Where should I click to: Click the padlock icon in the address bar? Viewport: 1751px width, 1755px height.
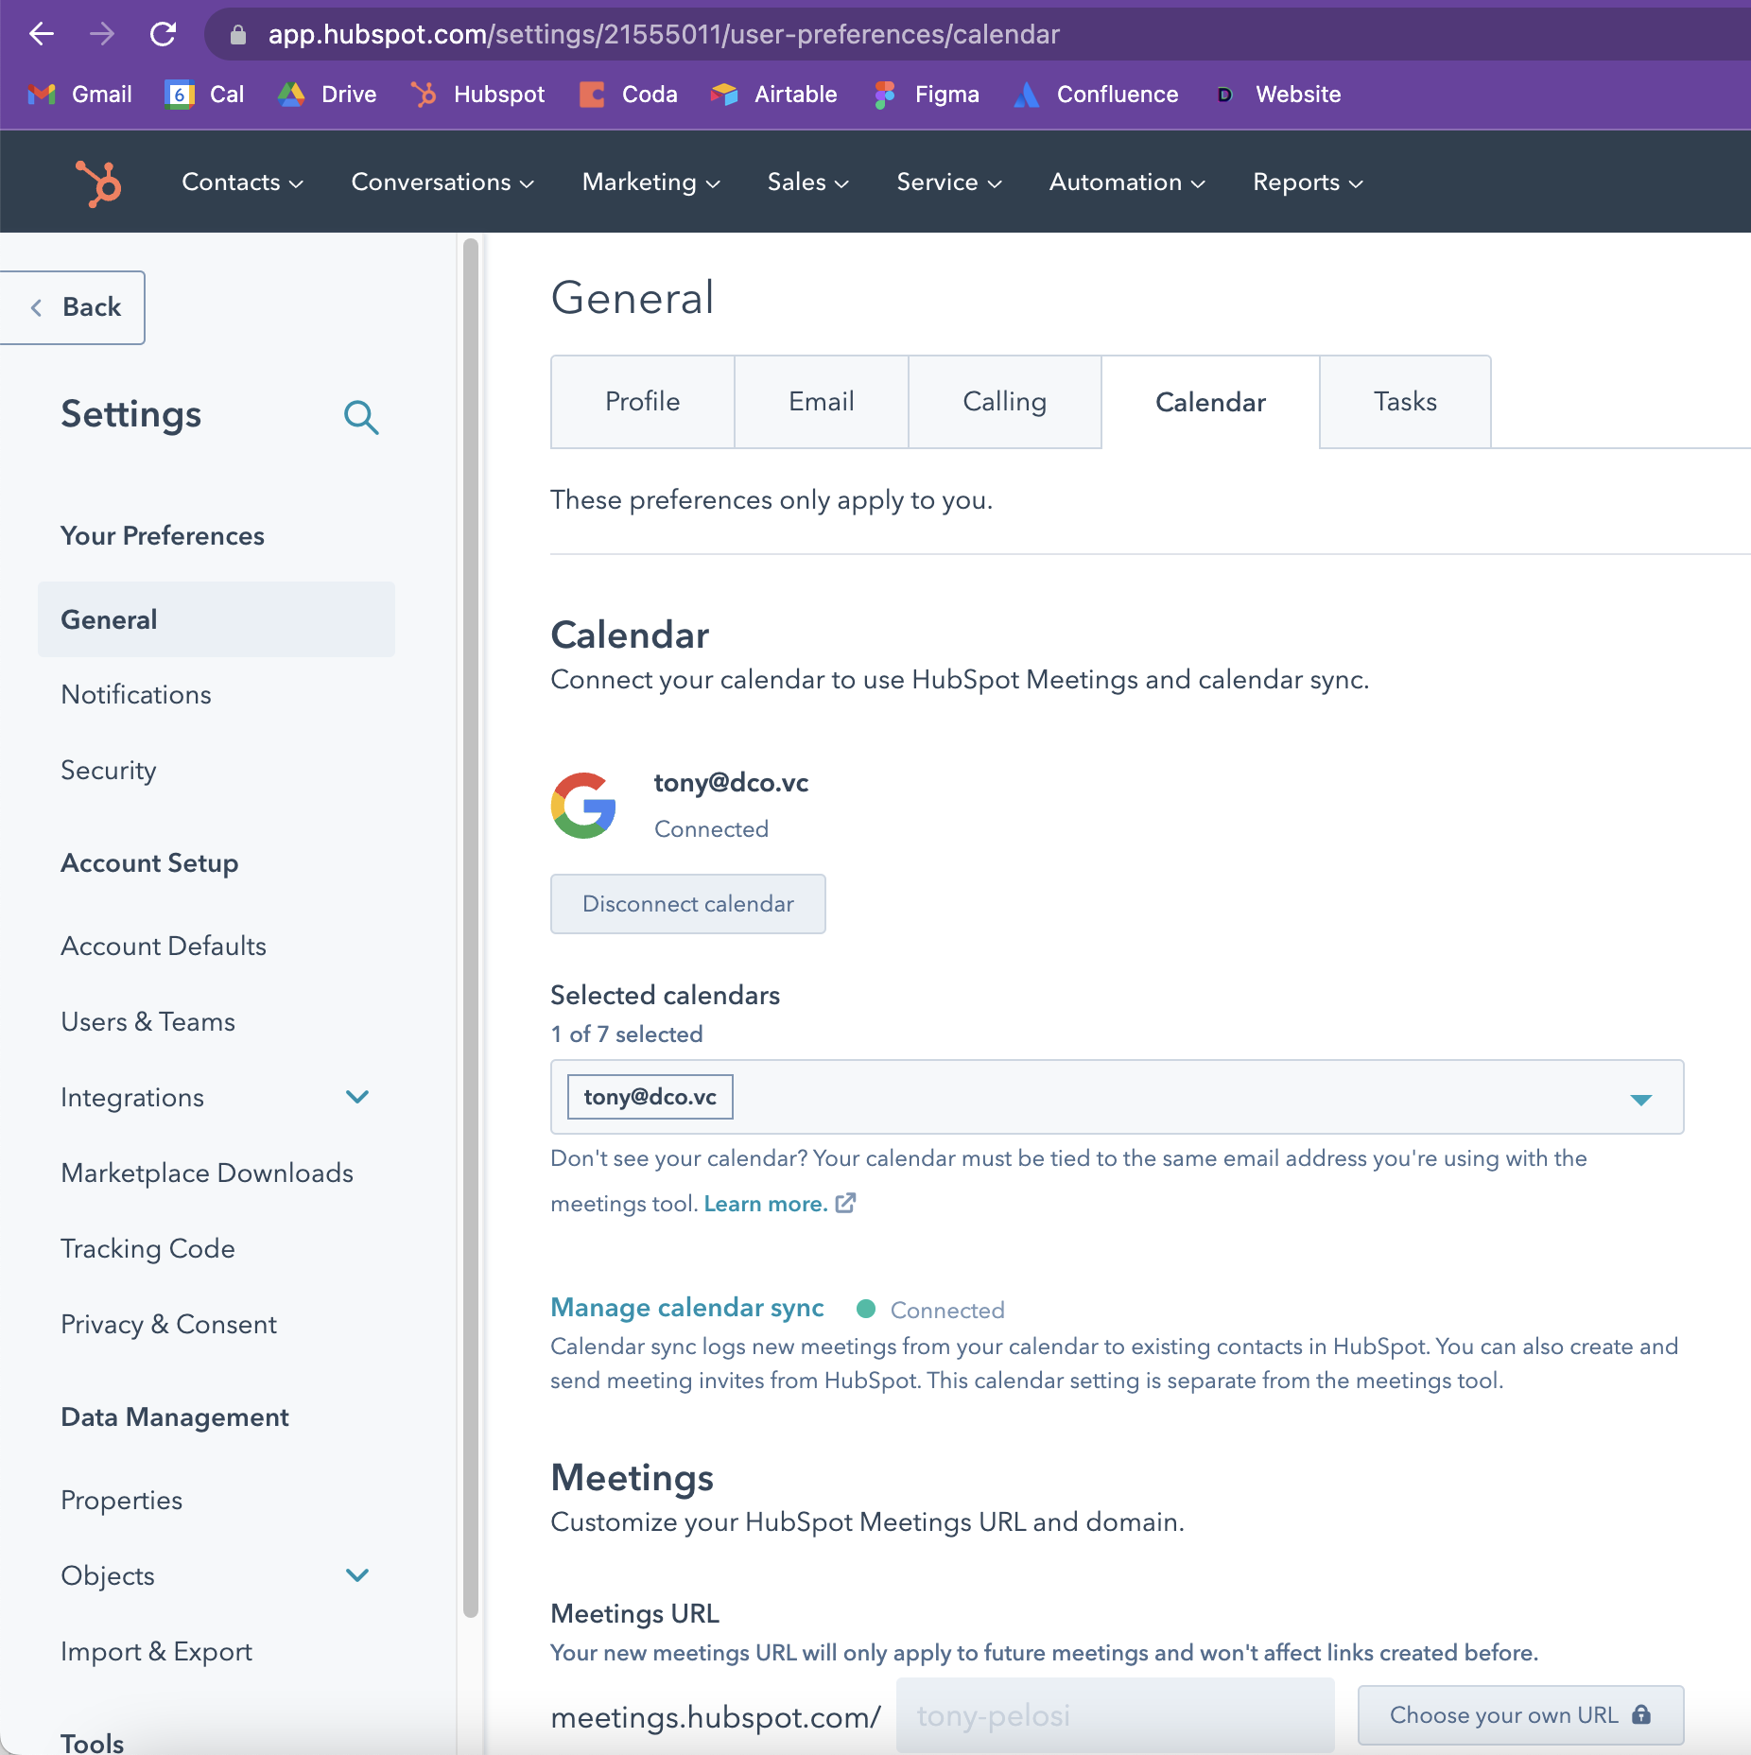238,35
